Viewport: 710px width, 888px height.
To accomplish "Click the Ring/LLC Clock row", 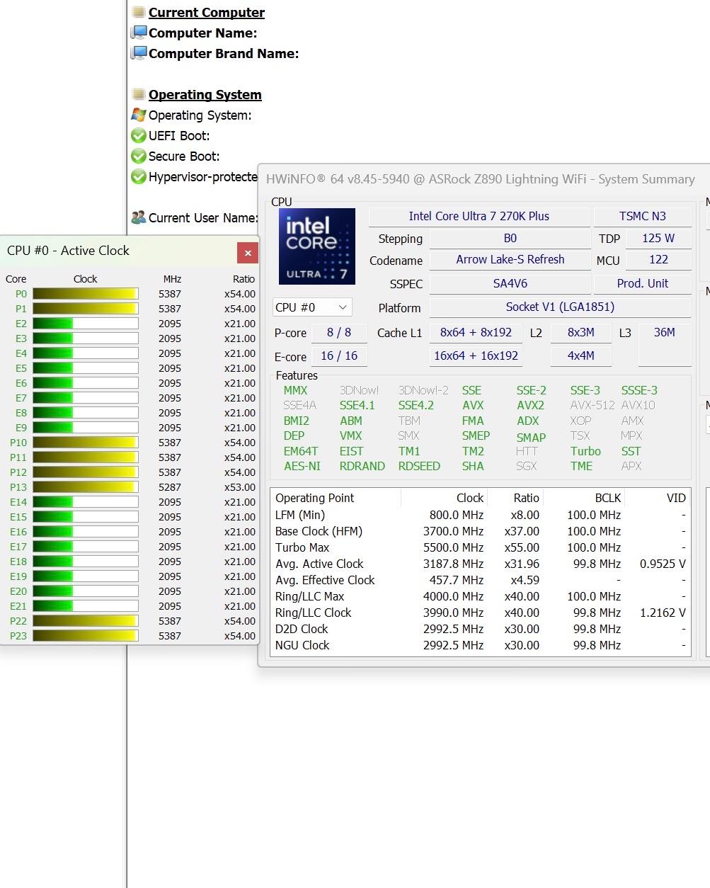I will (481, 613).
